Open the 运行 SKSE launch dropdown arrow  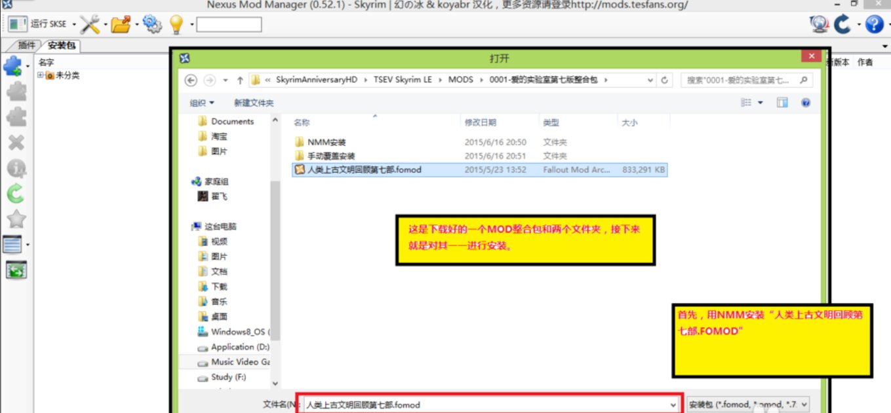click(x=74, y=24)
